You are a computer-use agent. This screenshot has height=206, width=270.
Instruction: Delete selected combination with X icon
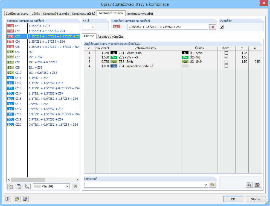pyautogui.click(x=76, y=186)
